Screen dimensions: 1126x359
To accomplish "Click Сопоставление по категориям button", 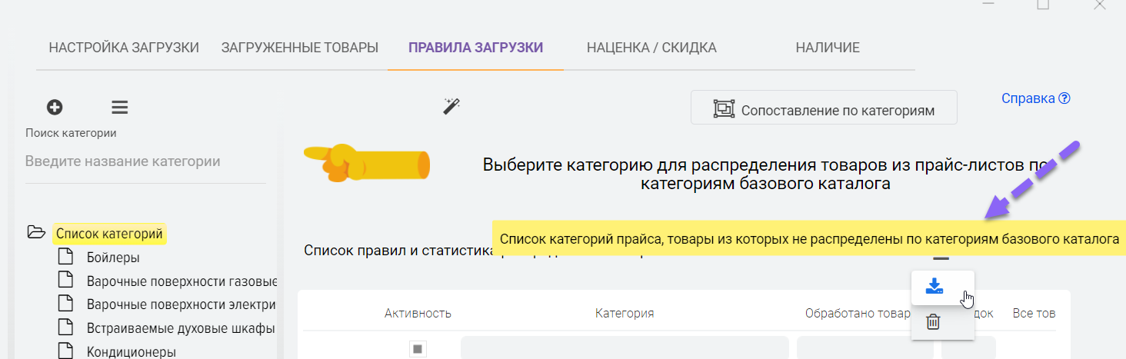I will tap(824, 108).
